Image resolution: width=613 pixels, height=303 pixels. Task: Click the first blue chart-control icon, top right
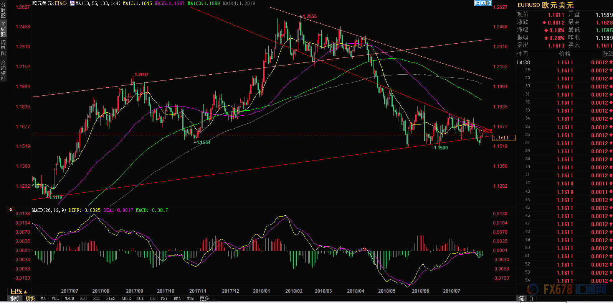pyautogui.click(x=477, y=3)
